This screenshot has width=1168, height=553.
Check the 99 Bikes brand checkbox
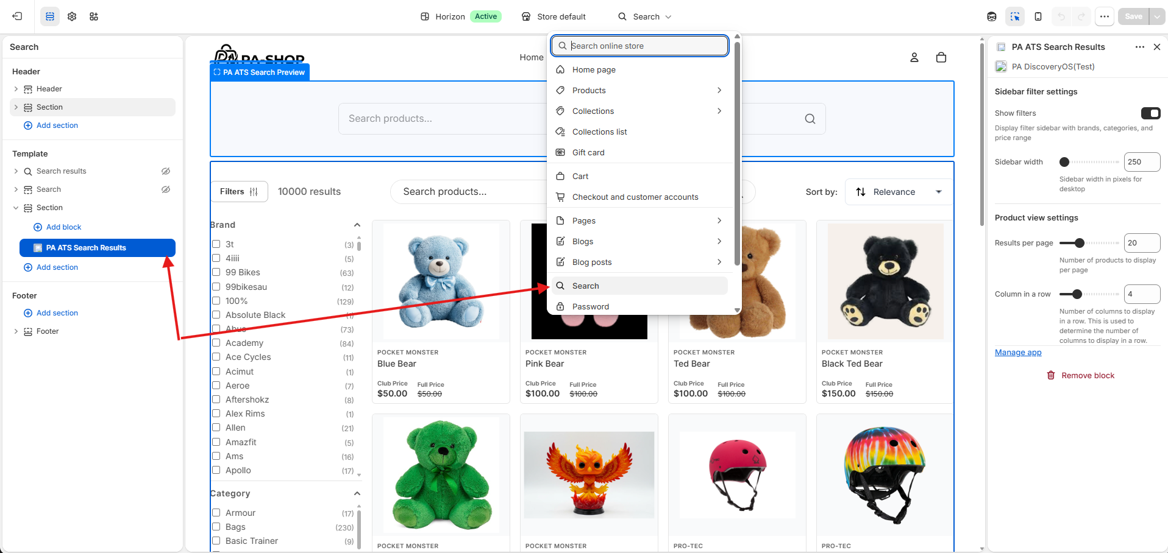click(216, 272)
